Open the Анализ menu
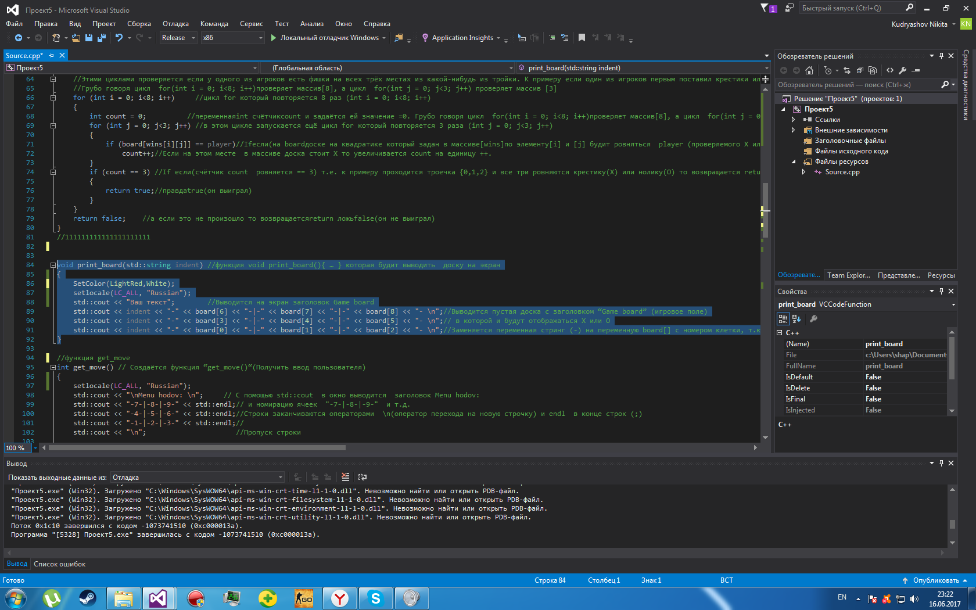This screenshot has width=976, height=610. point(311,24)
